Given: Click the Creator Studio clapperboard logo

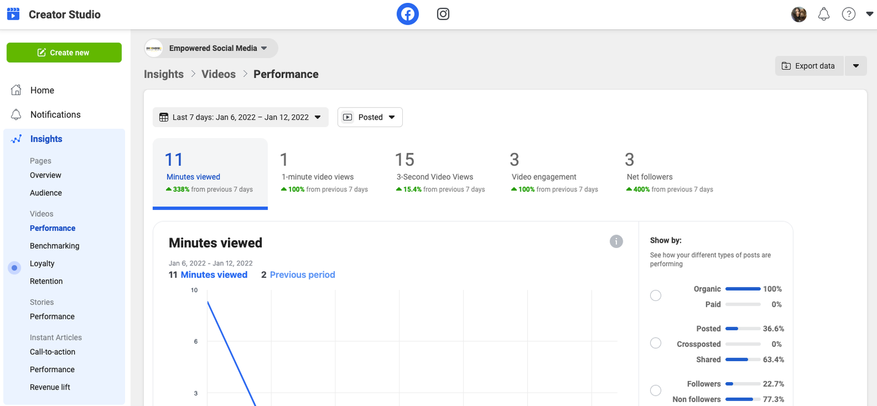Looking at the screenshot, I should click(13, 14).
